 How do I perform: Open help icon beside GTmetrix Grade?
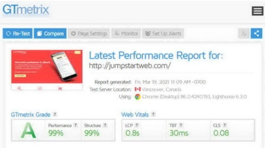(x=55, y=114)
